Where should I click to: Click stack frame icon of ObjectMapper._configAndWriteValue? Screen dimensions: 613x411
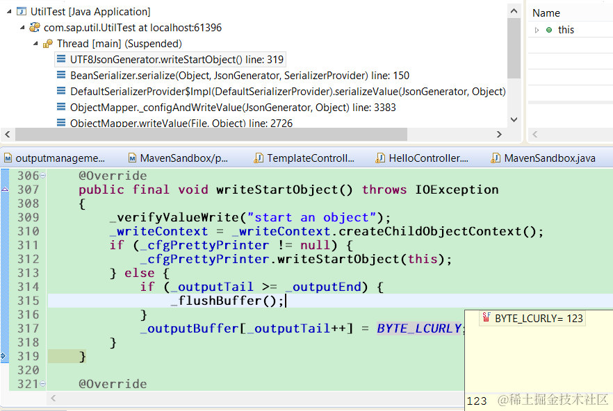[61, 107]
